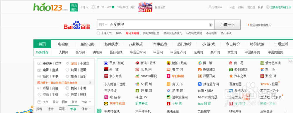Open the 东方财富·理财 link
293x113 pixels.
(115, 84)
